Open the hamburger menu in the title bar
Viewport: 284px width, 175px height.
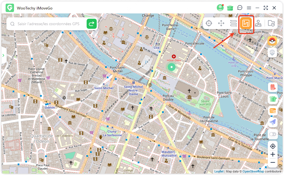coord(249,8)
